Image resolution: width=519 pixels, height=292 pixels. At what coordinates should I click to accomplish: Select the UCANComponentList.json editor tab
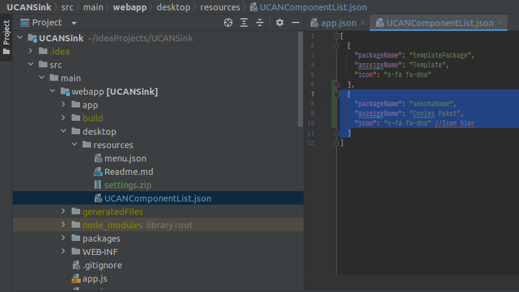438,23
